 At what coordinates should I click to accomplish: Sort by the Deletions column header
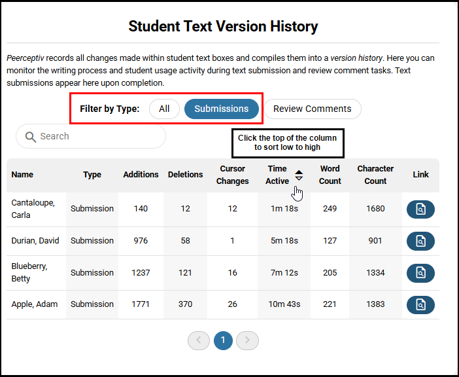[185, 175]
